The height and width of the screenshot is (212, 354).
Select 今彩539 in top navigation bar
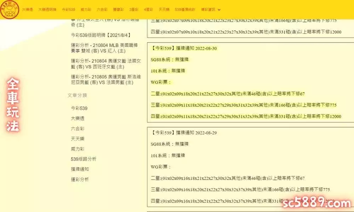(x=68, y=10)
